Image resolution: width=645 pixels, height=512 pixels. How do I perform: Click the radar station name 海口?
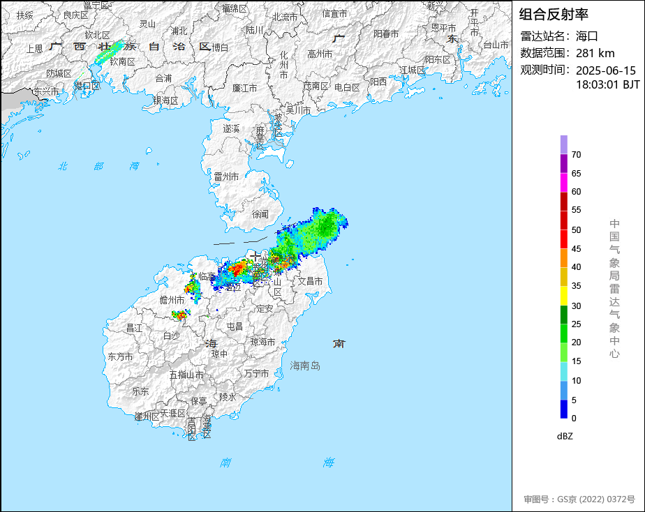586,36
